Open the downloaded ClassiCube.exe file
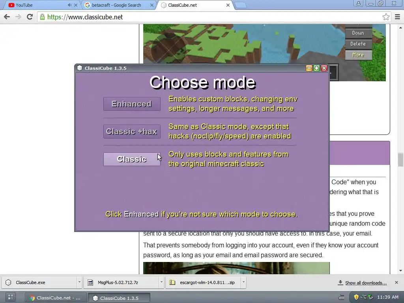Viewport: 404px width, 303px height. coord(39,282)
